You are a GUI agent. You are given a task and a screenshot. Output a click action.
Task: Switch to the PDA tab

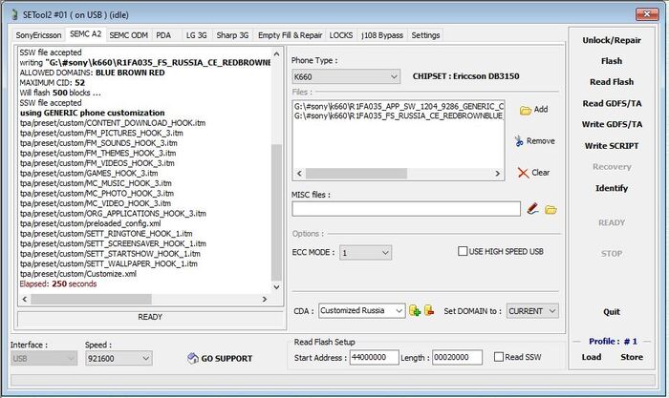163,35
